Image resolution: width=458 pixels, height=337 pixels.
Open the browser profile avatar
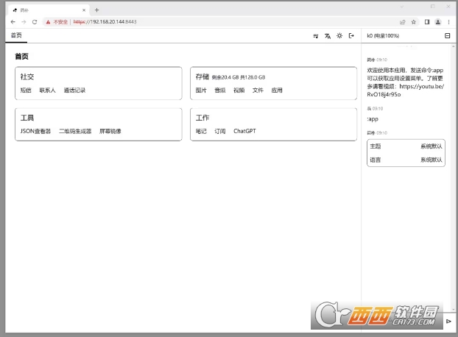438,22
